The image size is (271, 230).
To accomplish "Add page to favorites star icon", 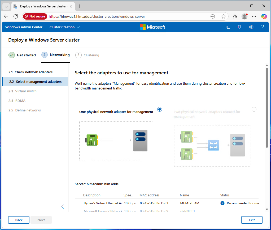I will 224,16.
